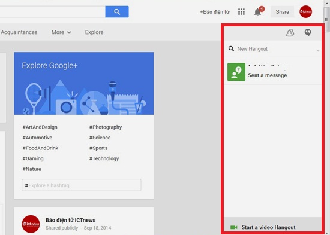330x235 pixels.
Task: Open ICTnews profile picture on the post
Action: tap(31, 224)
